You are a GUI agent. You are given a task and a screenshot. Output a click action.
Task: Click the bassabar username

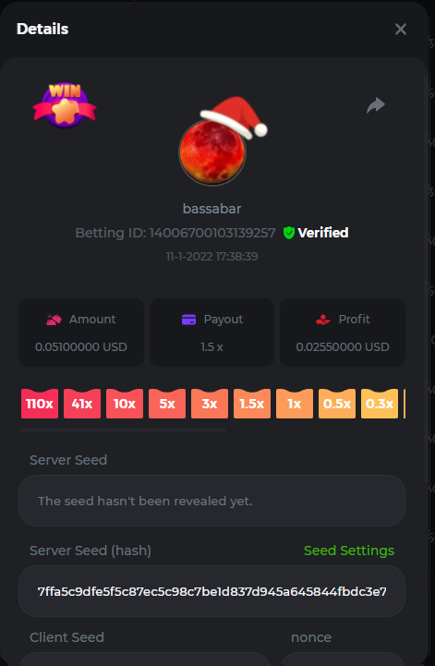[212, 209]
